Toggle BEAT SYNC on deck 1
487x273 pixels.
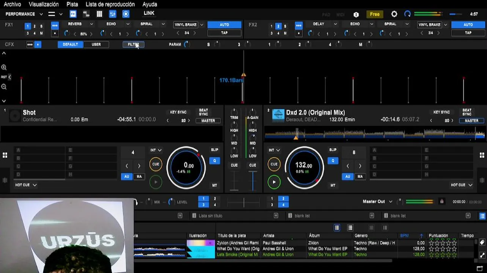click(204, 112)
